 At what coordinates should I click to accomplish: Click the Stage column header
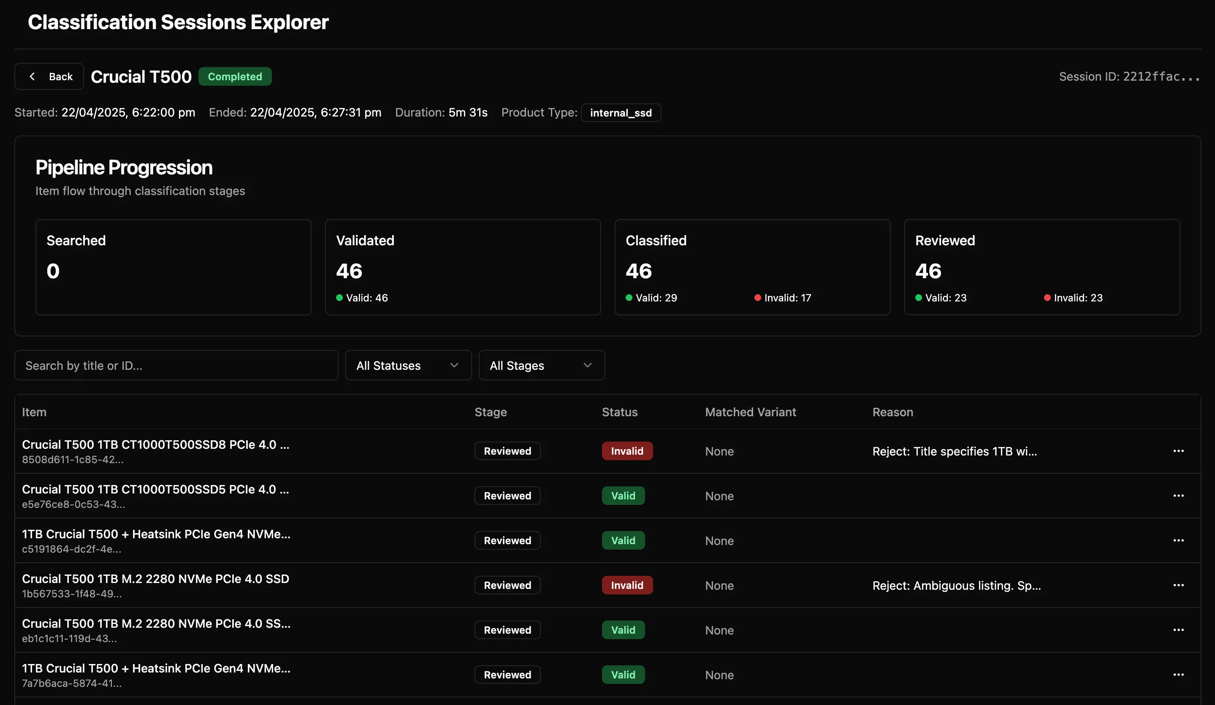tap(490, 412)
